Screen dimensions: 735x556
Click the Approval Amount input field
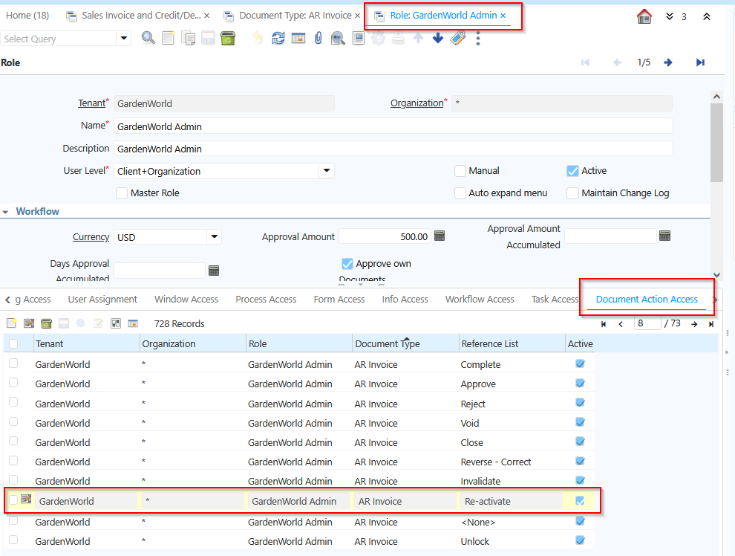coord(386,236)
